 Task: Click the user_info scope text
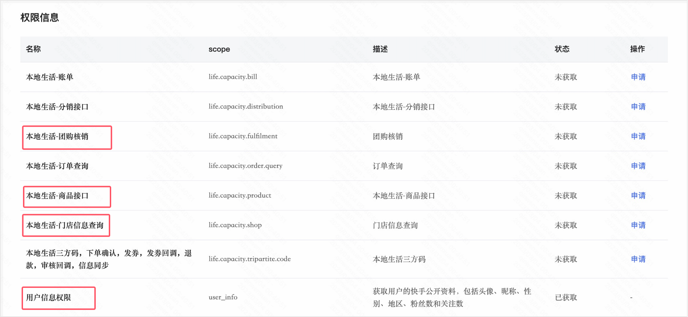tap(223, 297)
